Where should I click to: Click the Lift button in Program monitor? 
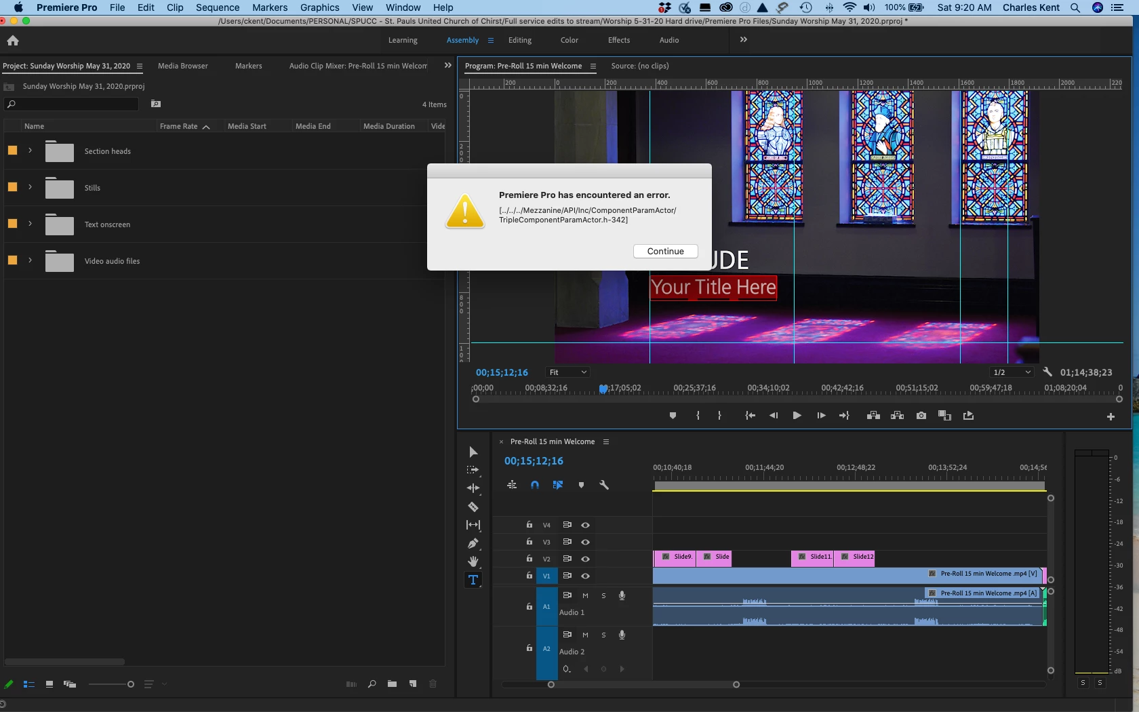pyautogui.click(x=873, y=416)
